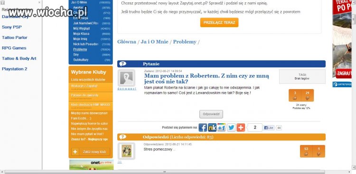Select Jak Namówić Ro... category

click(86, 23)
